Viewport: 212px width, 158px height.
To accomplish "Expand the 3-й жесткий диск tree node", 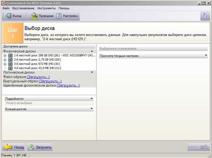I will [x=5, y=64].
